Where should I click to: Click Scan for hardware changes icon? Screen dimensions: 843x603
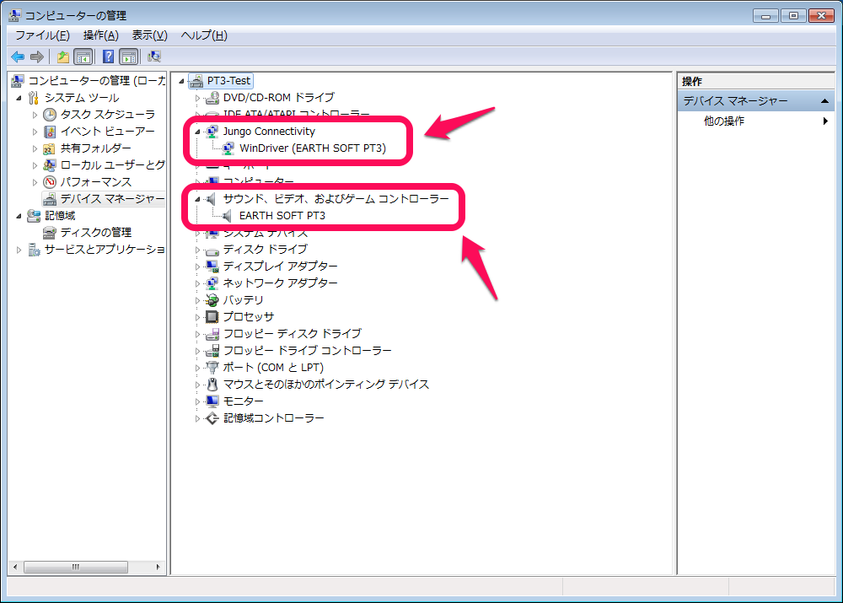(154, 57)
